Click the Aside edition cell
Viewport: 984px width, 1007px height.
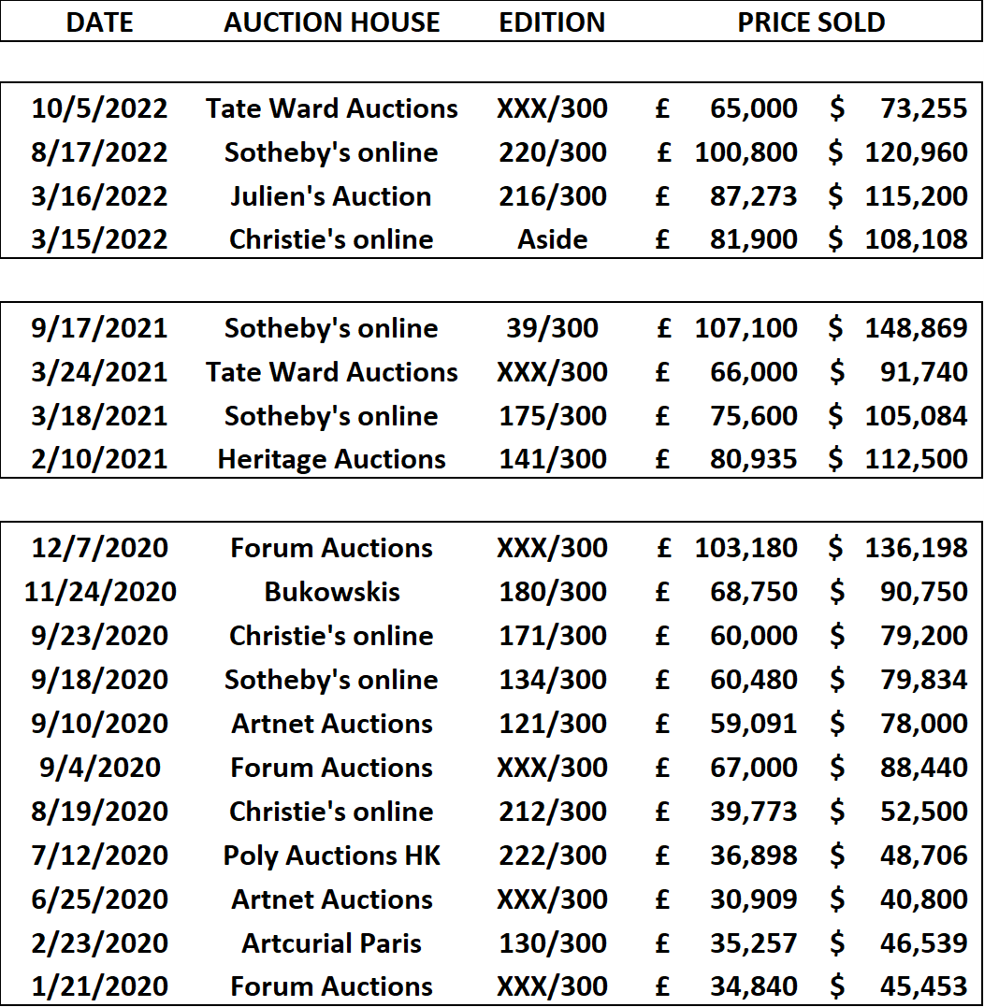click(x=553, y=239)
